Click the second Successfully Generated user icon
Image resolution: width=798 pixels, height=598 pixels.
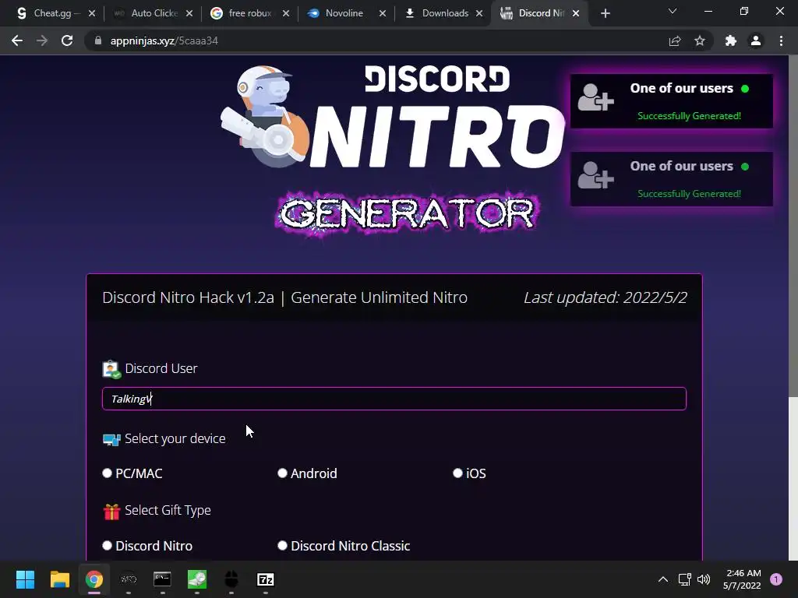[x=595, y=175]
